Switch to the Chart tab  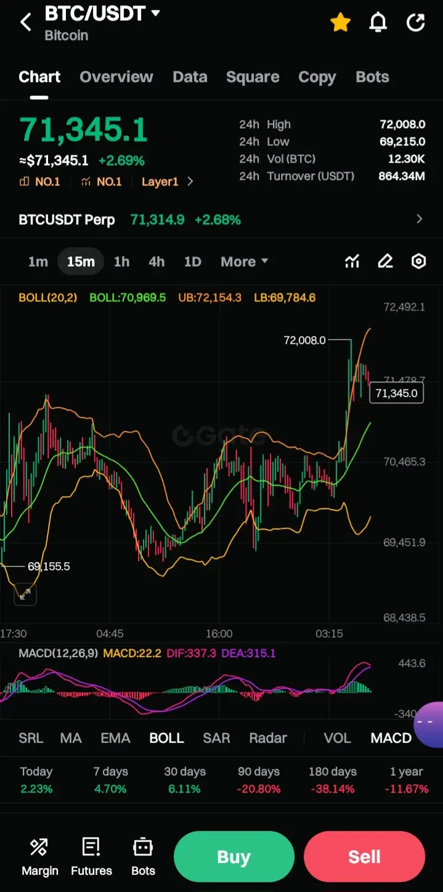tap(39, 77)
